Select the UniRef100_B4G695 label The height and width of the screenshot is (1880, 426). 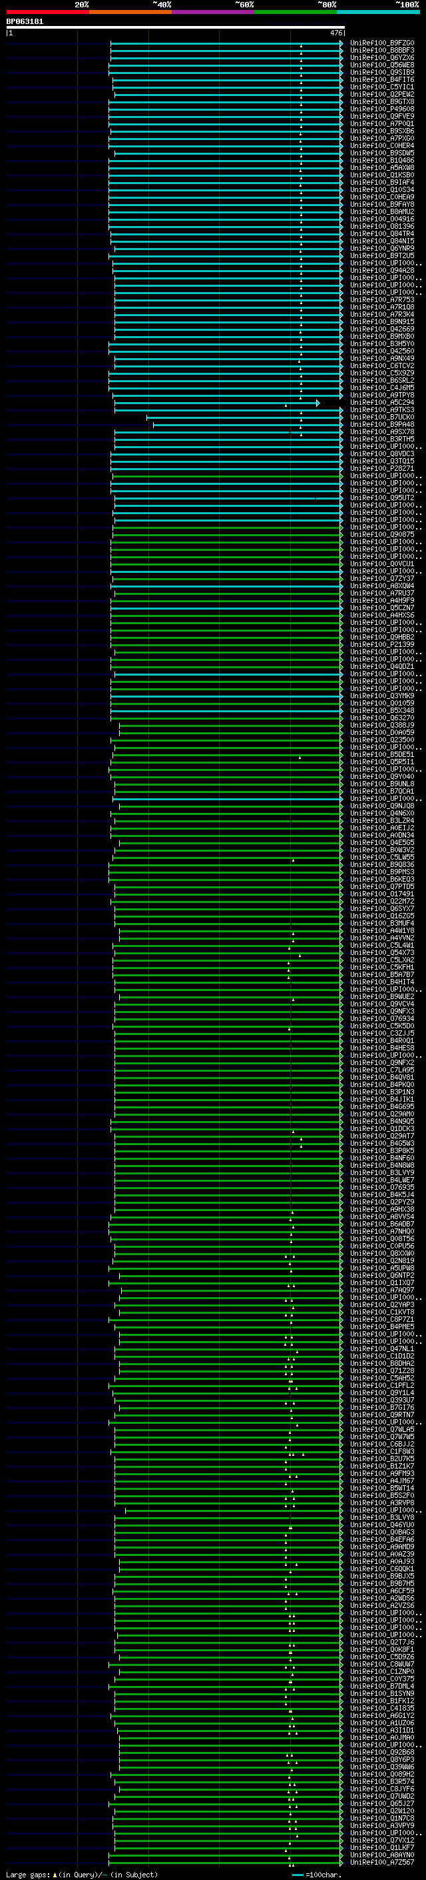pos(381,1107)
